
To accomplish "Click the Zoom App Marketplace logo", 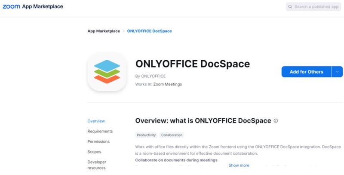I will point(33,6).
